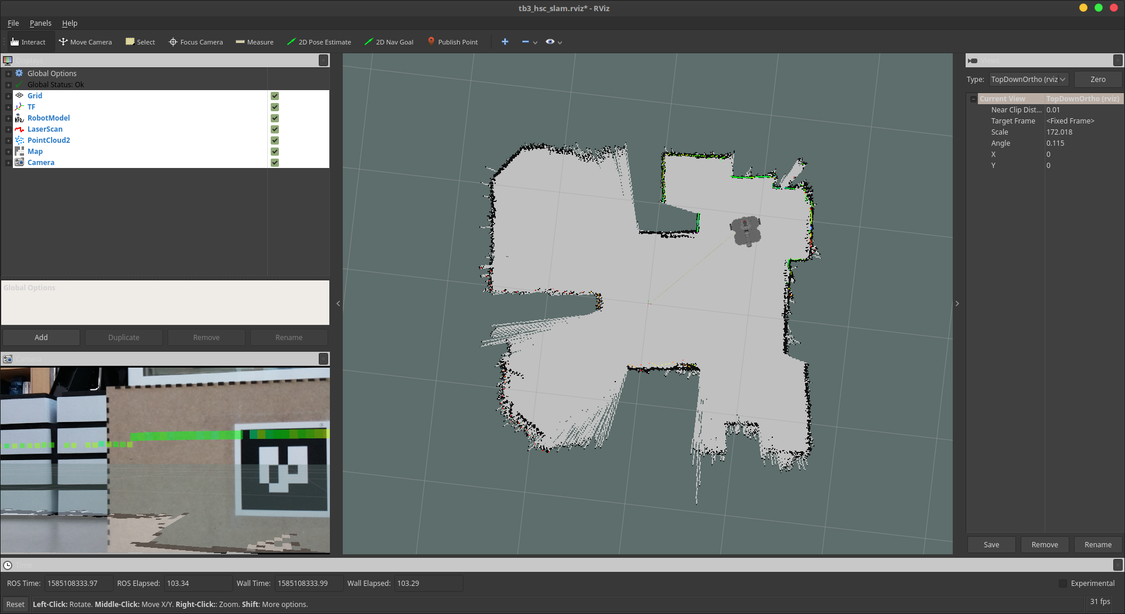Uncheck the LaserScan display checkbox
The height and width of the screenshot is (614, 1125).
pyautogui.click(x=275, y=129)
